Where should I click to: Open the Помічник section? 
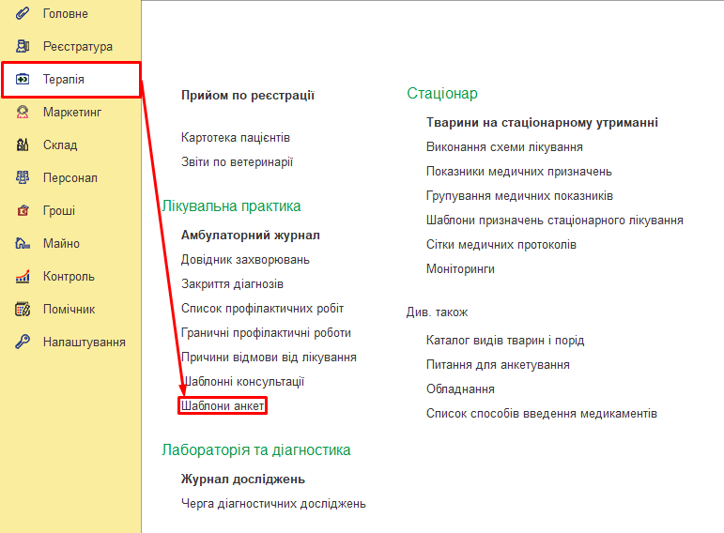pos(70,309)
